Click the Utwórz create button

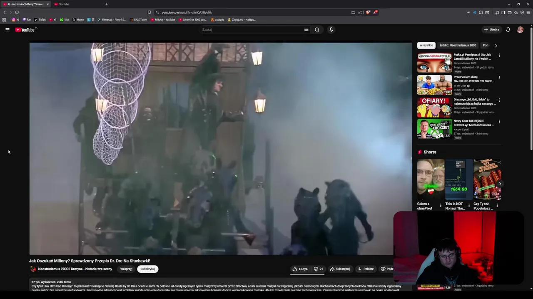tap(491, 29)
